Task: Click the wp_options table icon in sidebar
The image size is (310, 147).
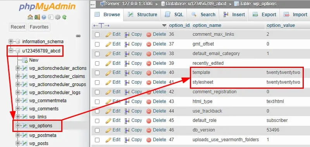Action: pos(24,125)
